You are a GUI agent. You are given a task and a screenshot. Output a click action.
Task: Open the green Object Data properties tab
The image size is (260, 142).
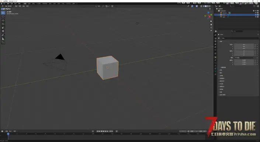[x=215, y=71]
